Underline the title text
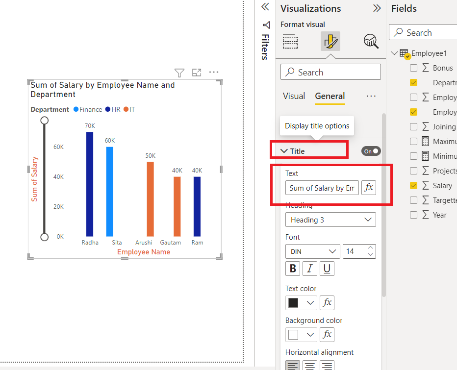This screenshot has width=457, height=370. click(x=327, y=268)
